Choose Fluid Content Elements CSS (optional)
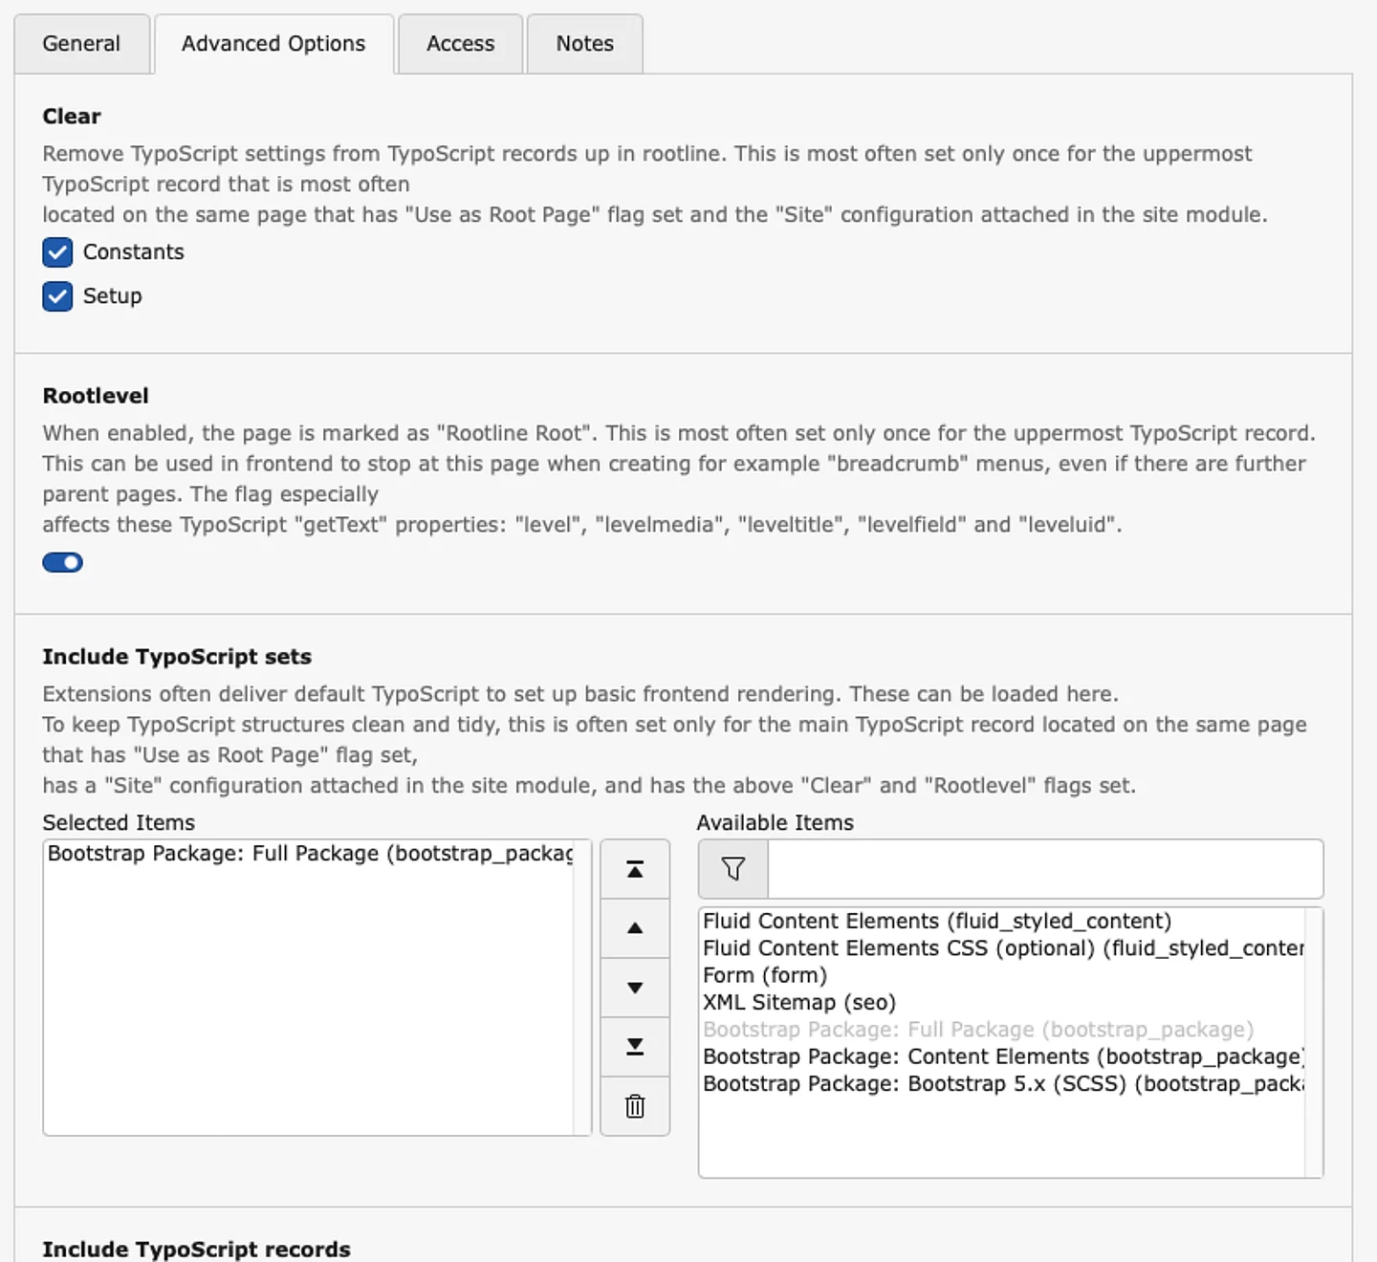1377x1262 pixels. click(1002, 948)
